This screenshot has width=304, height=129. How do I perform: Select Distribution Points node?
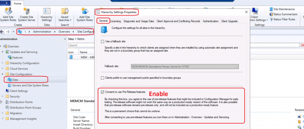[19, 102]
